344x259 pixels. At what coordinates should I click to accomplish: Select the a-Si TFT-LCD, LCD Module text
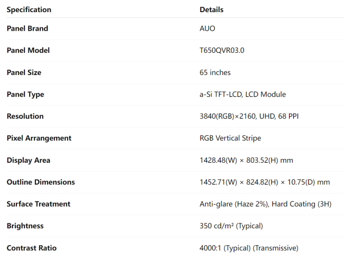click(x=242, y=94)
